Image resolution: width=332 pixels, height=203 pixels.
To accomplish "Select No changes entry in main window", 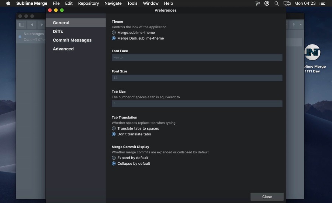I will 31,36.
